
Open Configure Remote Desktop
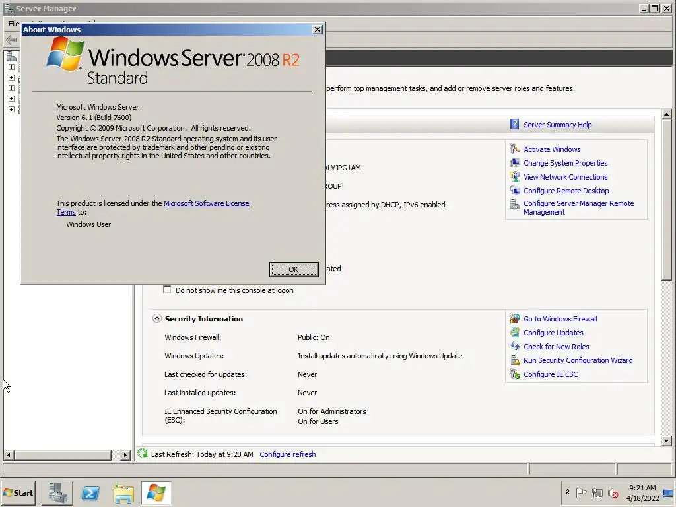pos(566,191)
